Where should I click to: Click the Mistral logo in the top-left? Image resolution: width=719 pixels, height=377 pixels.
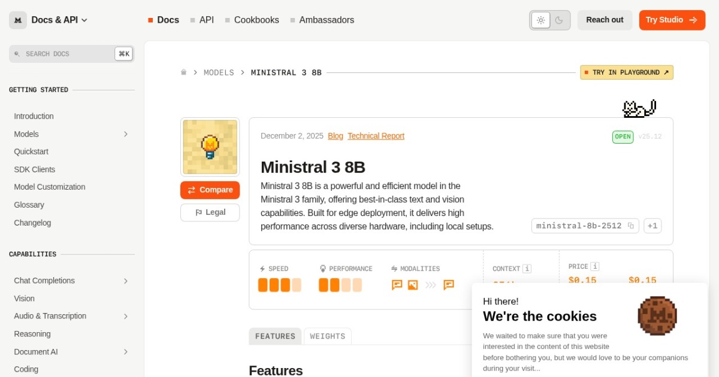[x=17, y=20]
